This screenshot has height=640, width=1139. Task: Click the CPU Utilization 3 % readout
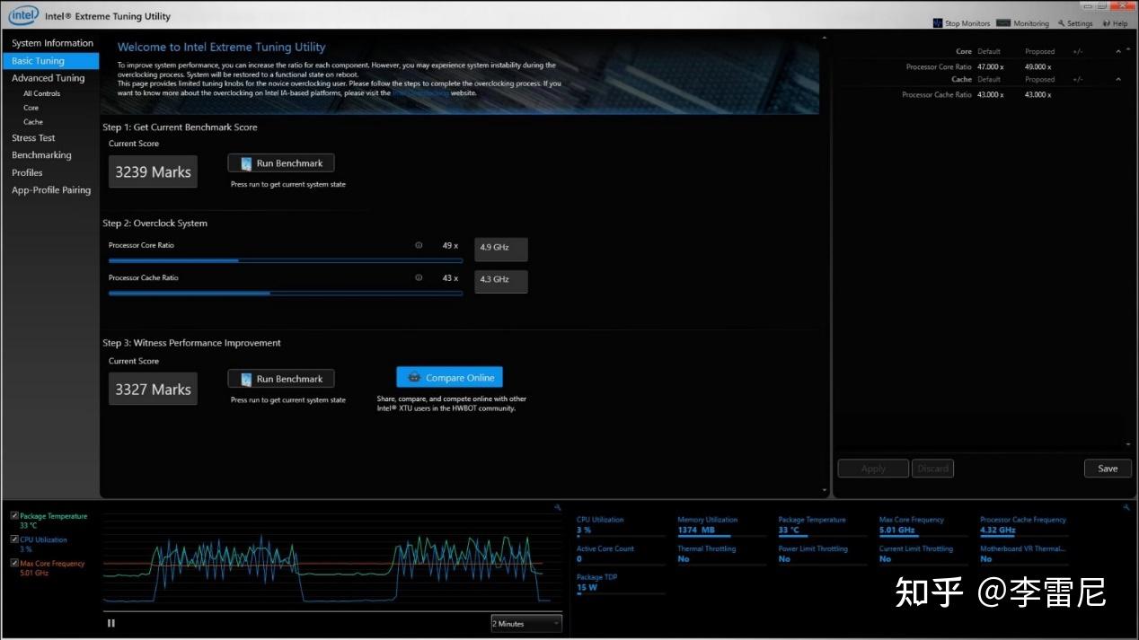[621, 526]
